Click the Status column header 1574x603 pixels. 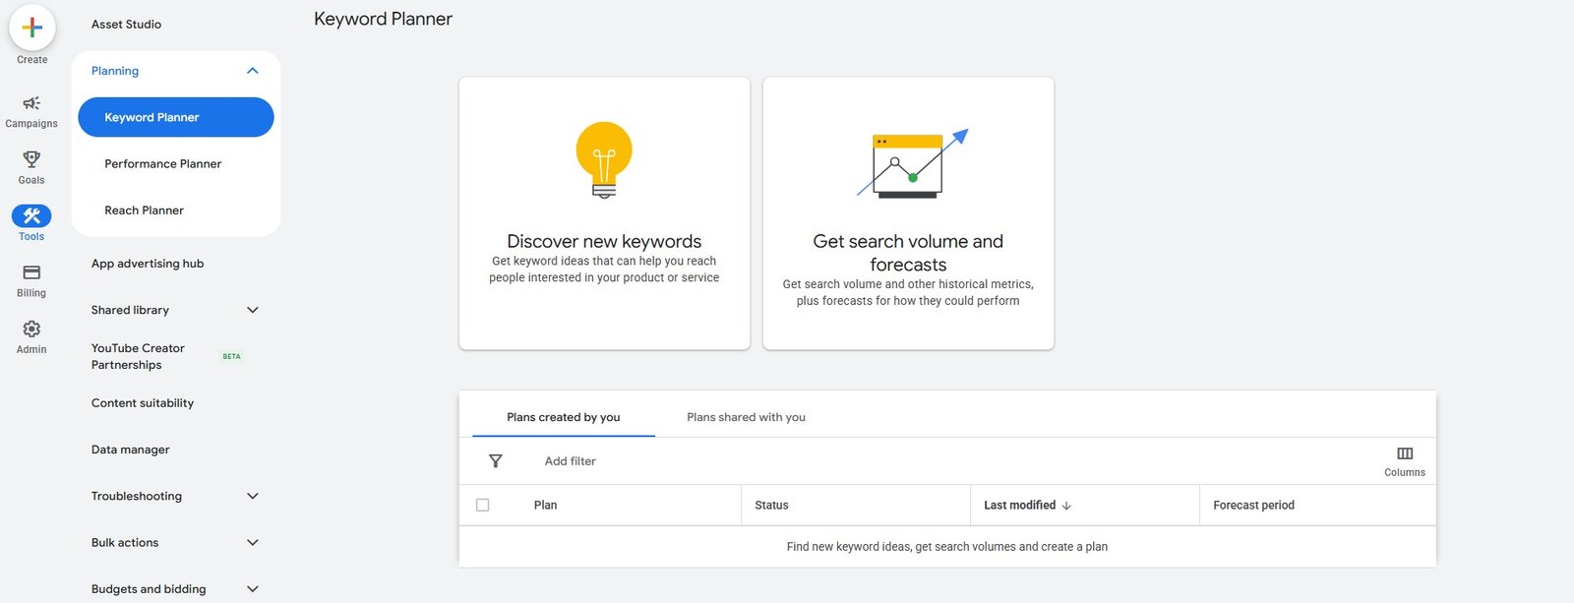pos(771,506)
